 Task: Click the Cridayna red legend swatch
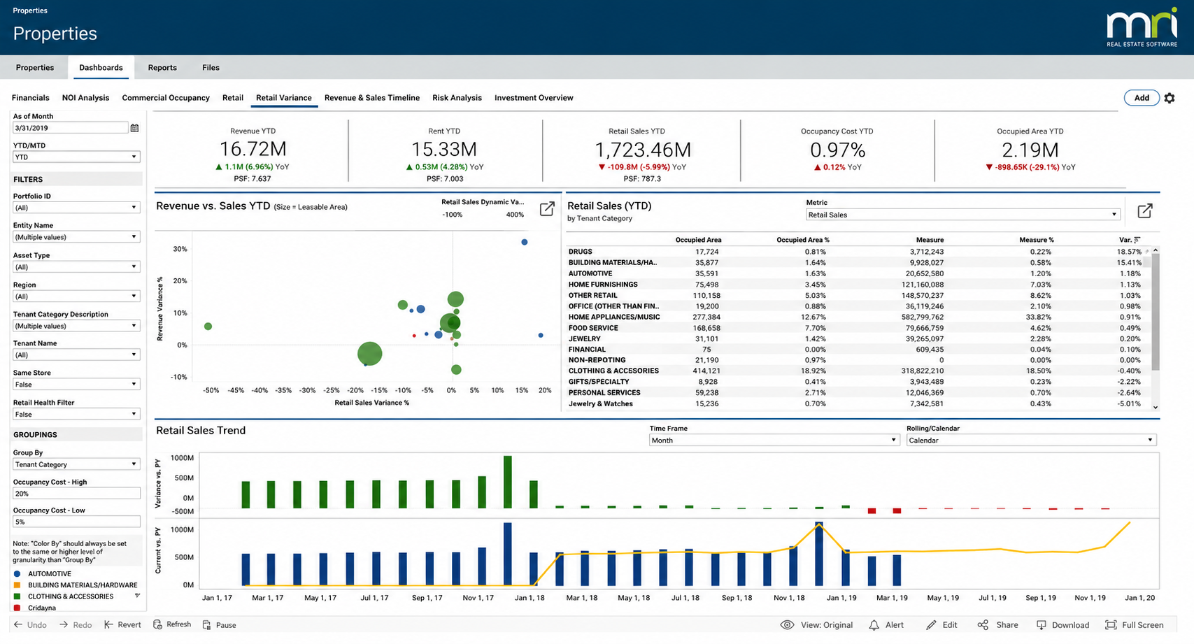tap(17, 608)
